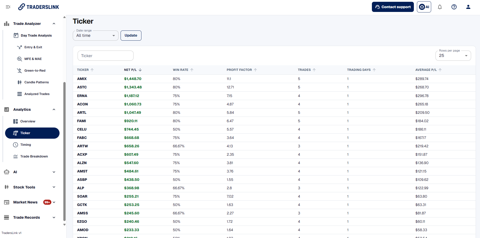Click trading days link for AMIX
This screenshot has width=480, height=238.
tap(348, 79)
